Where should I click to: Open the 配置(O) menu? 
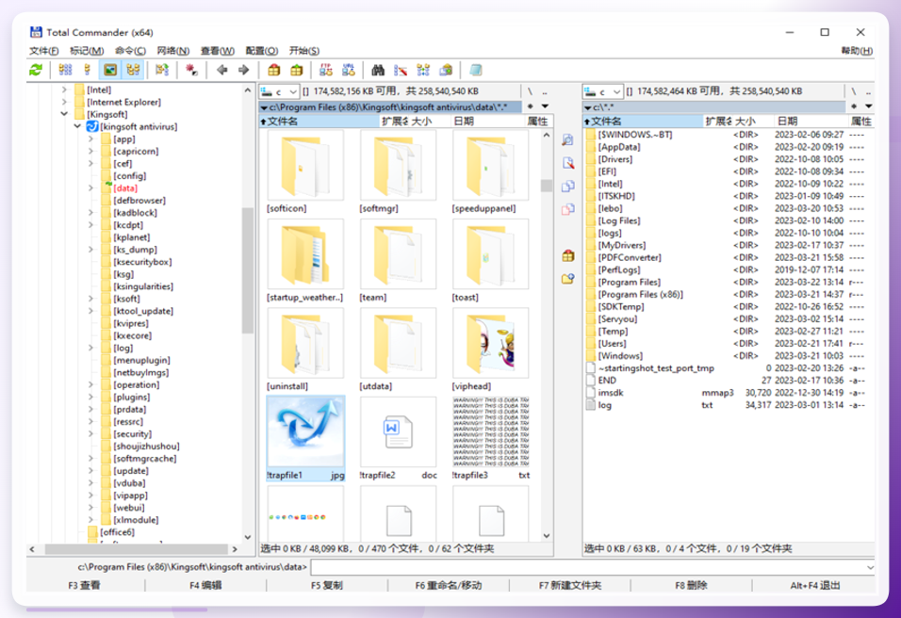point(261,51)
